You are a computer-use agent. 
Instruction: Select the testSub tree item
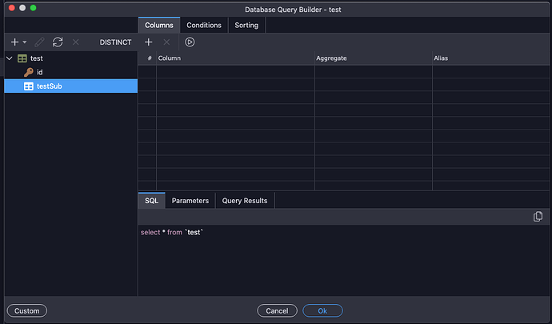[70, 86]
